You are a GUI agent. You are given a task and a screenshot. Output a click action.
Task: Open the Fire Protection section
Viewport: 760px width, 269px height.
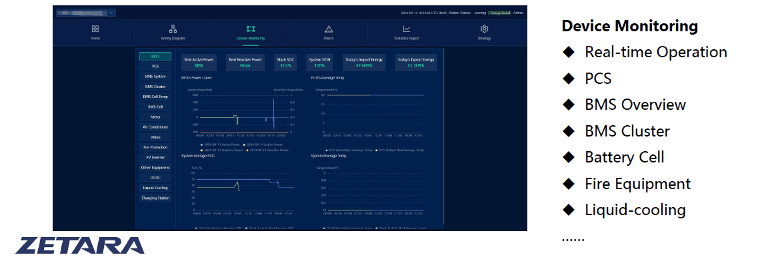(155, 147)
